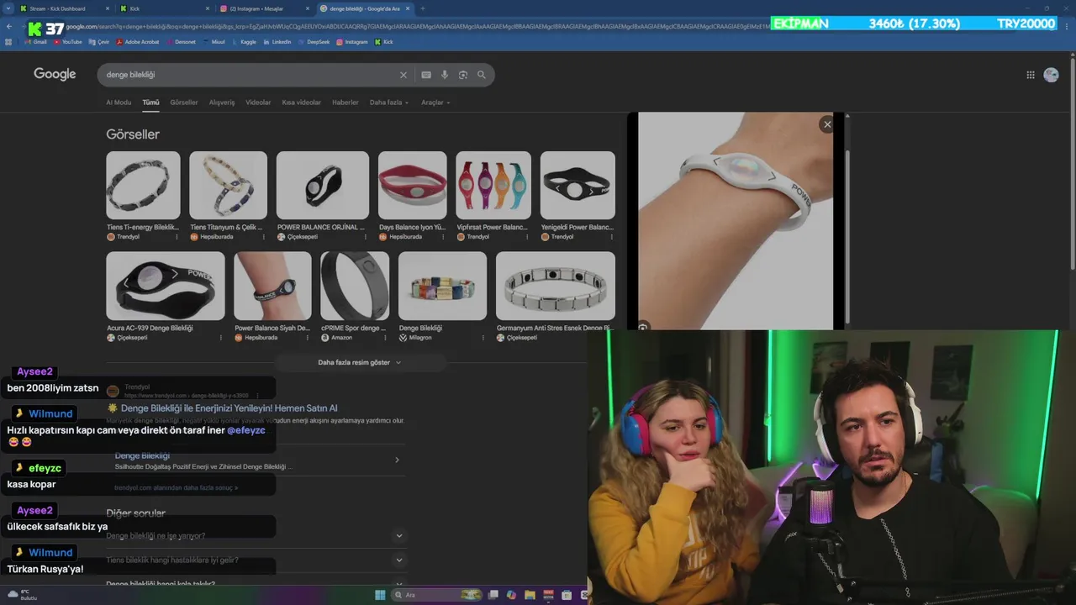This screenshot has width=1076, height=605.
Task: Click the magnifier search button
Action: pos(482,75)
